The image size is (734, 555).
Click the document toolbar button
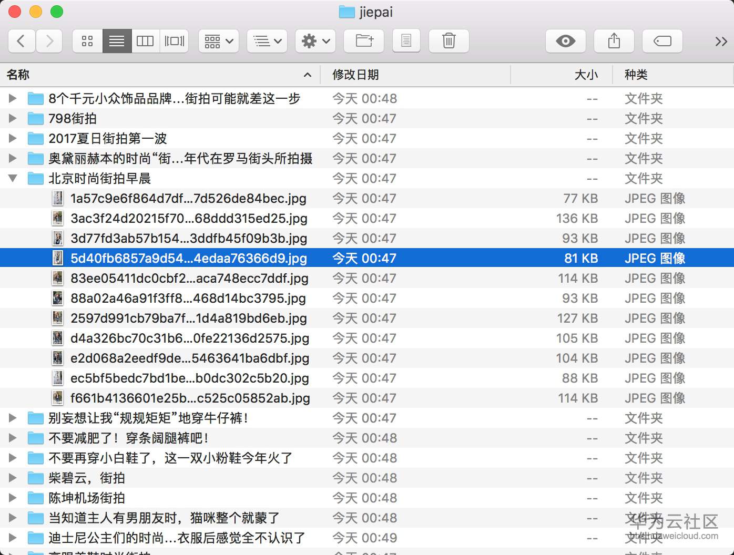(x=406, y=41)
